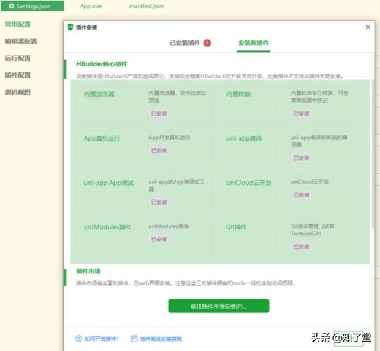Click 已安装 button for Git插件
The image size is (380, 351).
tap(301, 247)
